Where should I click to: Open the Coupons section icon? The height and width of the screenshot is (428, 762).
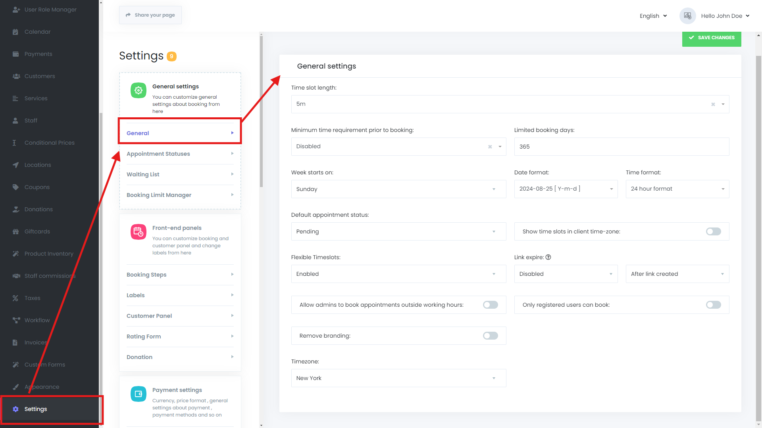[x=16, y=187]
